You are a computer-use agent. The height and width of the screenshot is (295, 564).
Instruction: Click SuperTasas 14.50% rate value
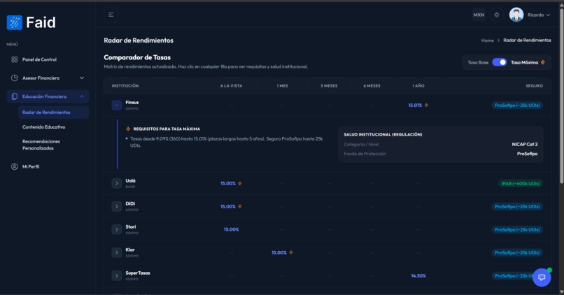tap(418, 276)
